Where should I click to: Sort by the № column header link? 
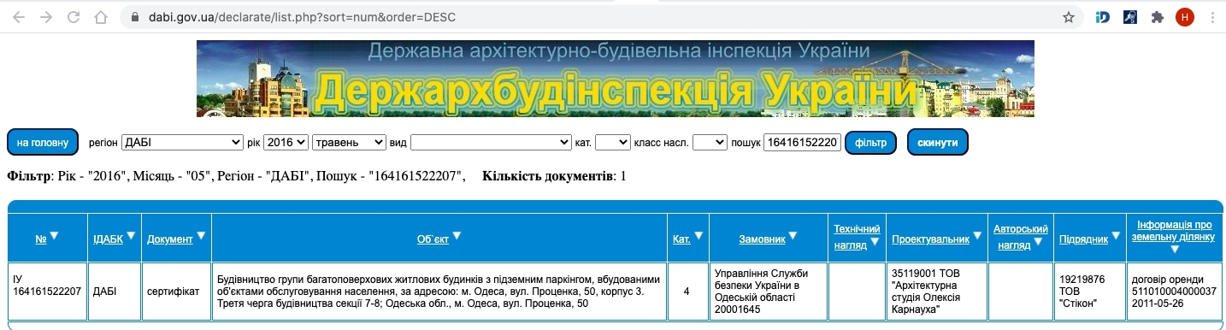coord(40,239)
